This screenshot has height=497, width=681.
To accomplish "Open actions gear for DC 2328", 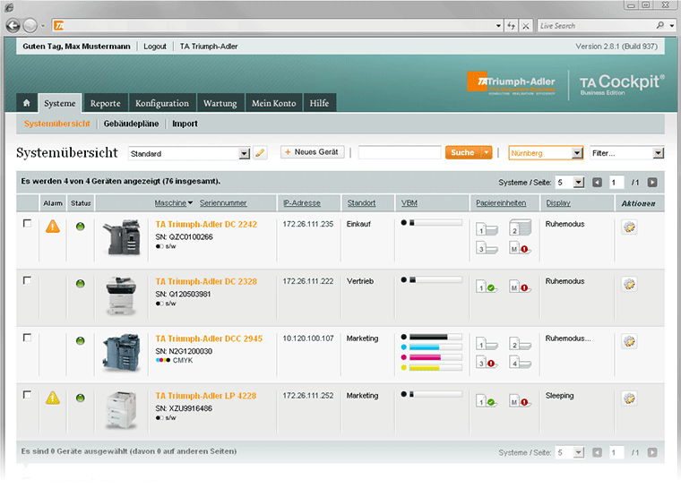I will point(629,284).
